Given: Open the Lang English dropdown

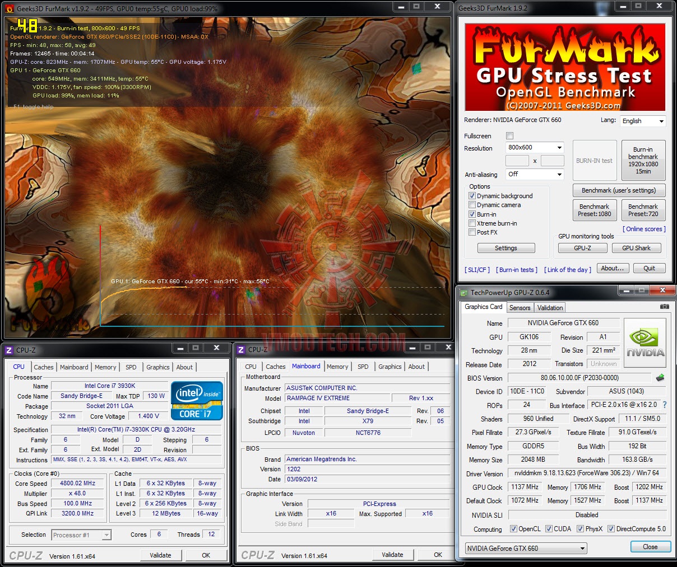Looking at the screenshot, I should (643, 121).
